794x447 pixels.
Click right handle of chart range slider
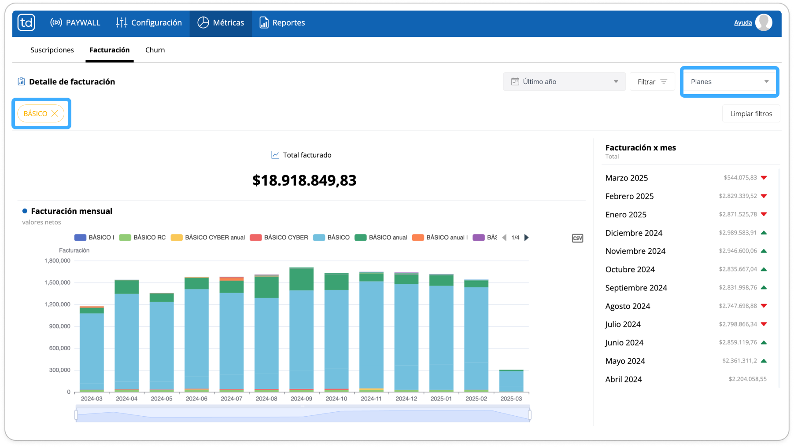(529, 415)
